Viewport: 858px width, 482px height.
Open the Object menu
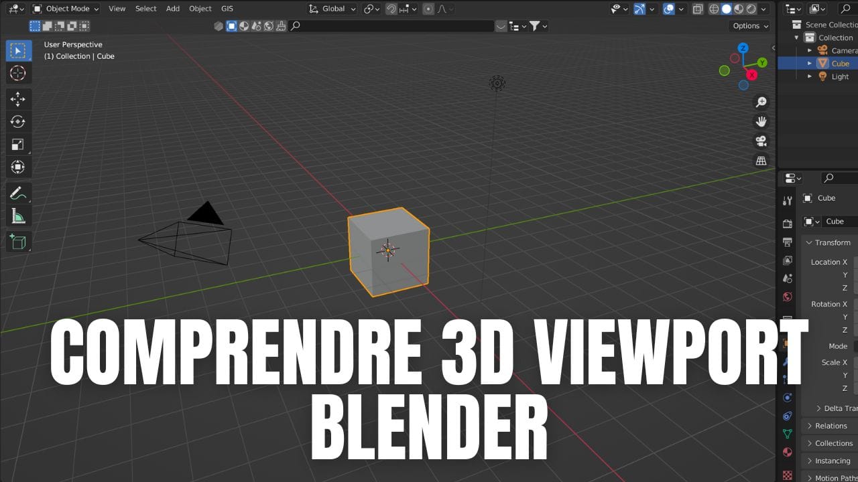pos(200,9)
